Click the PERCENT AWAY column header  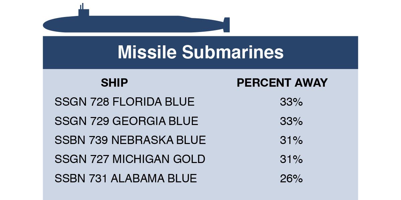pyautogui.click(x=282, y=83)
